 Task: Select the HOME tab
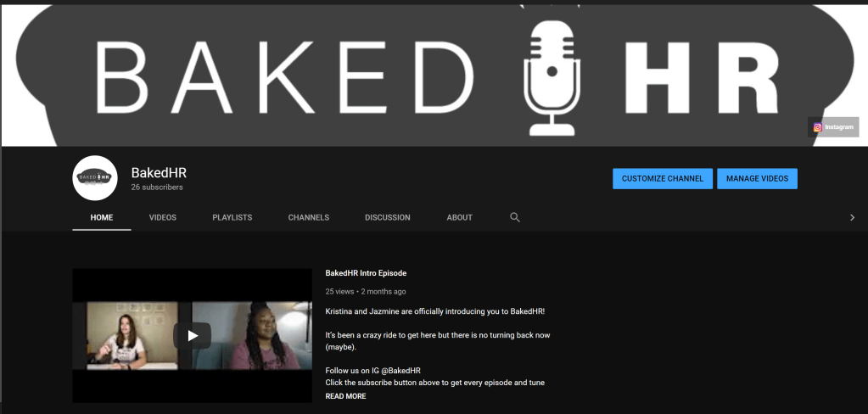point(102,217)
